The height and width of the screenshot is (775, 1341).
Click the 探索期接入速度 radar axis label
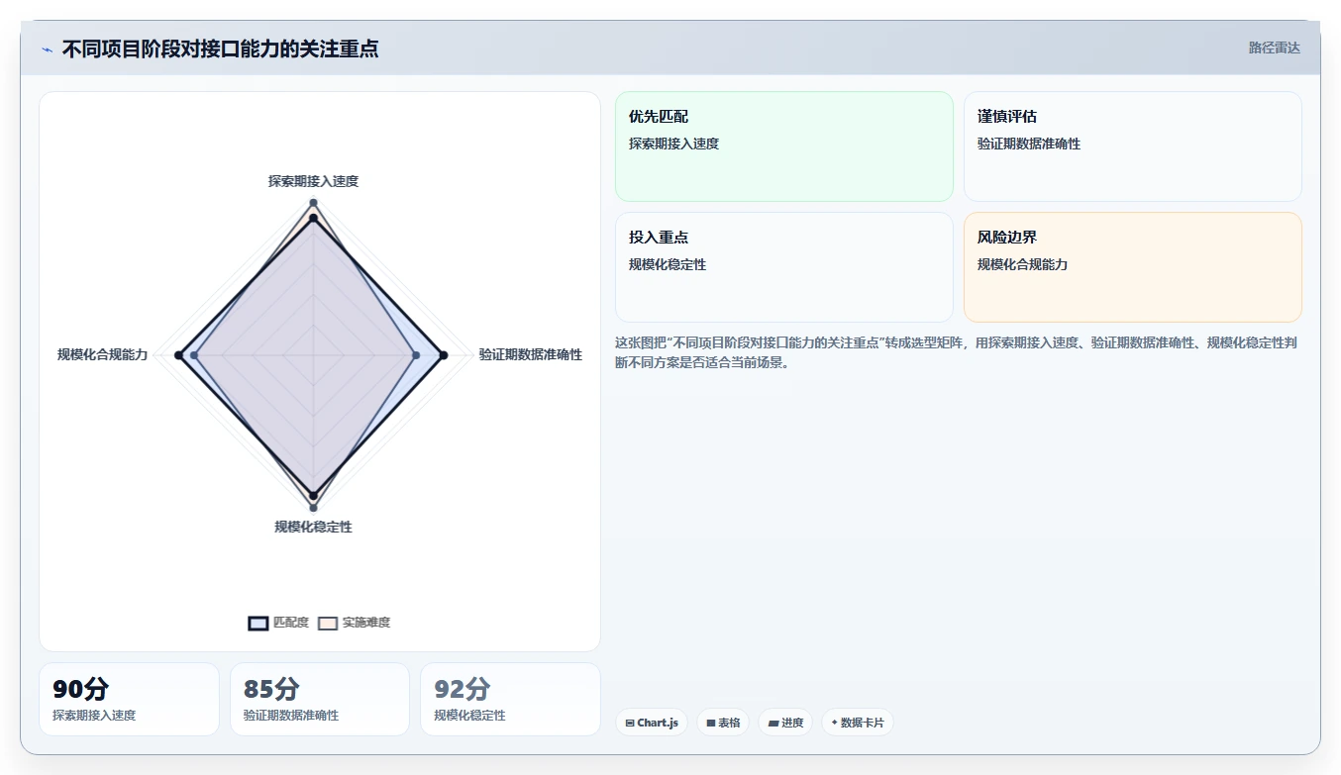coord(313,181)
